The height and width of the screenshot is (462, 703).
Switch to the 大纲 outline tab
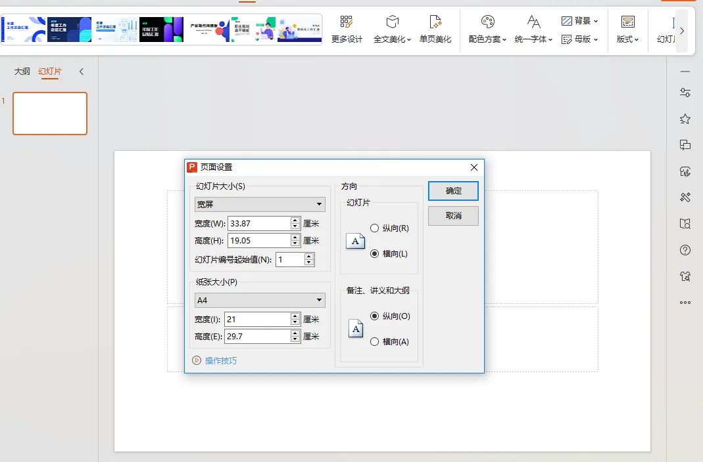23,72
